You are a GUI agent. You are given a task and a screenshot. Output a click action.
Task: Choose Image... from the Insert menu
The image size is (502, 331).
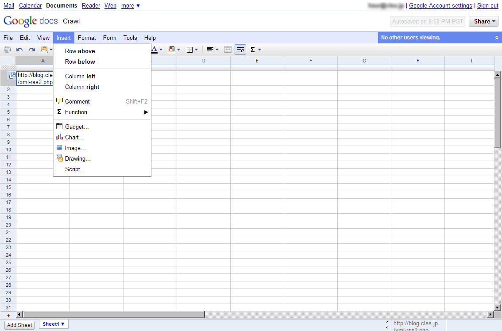click(75, 148)
